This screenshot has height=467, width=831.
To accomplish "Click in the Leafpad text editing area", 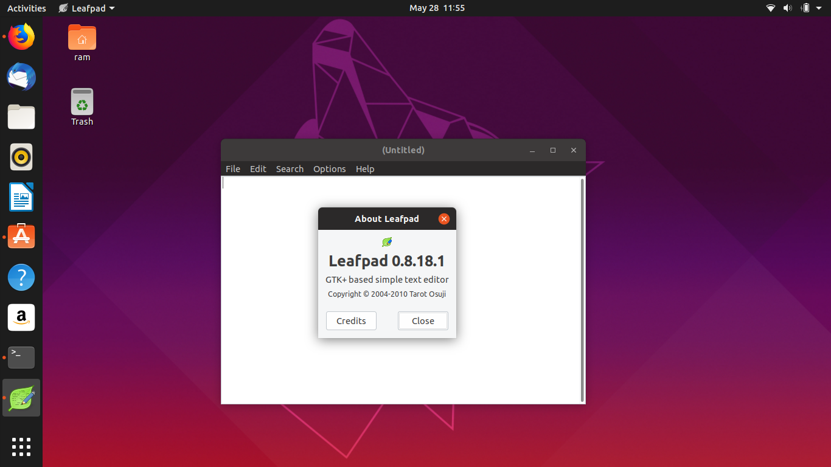I will [x=400, y=290].
